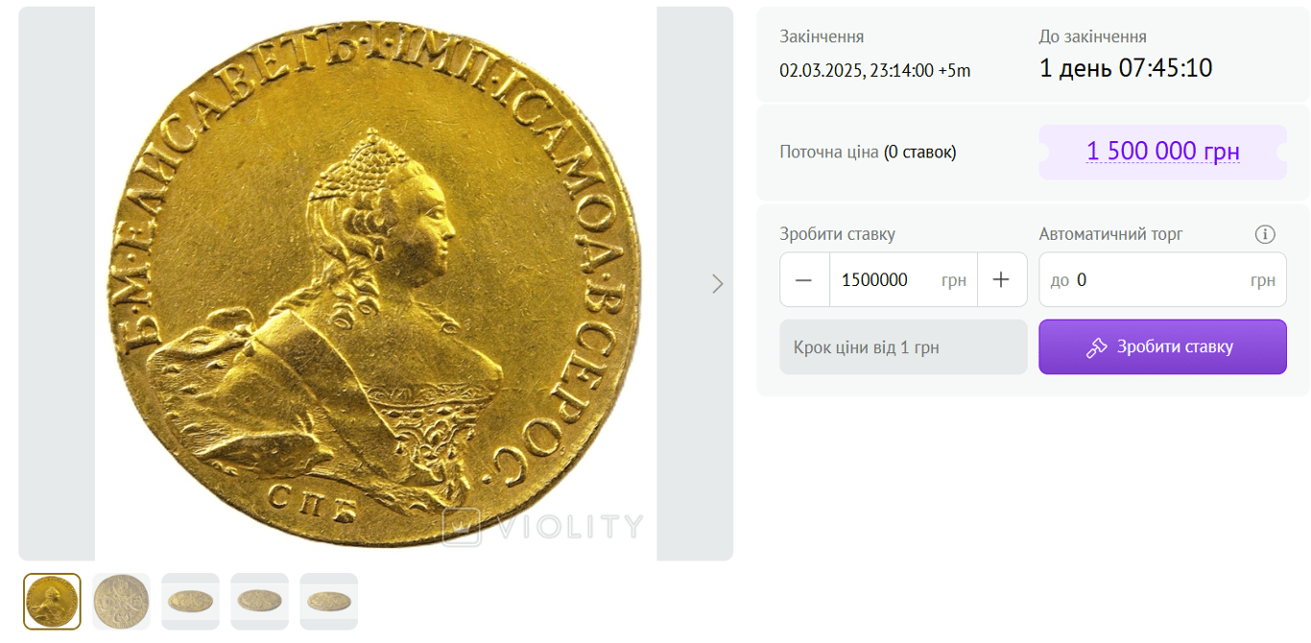This screenshot has height=643, width=1311.
Task: Click the left gray previous-image strip
Action: point(57,283)
